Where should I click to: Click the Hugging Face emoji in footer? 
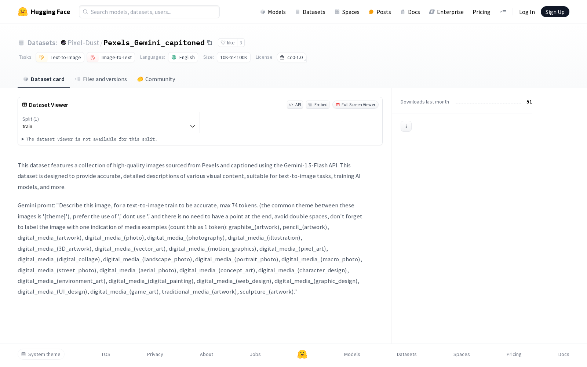click(x=302, y=354)
